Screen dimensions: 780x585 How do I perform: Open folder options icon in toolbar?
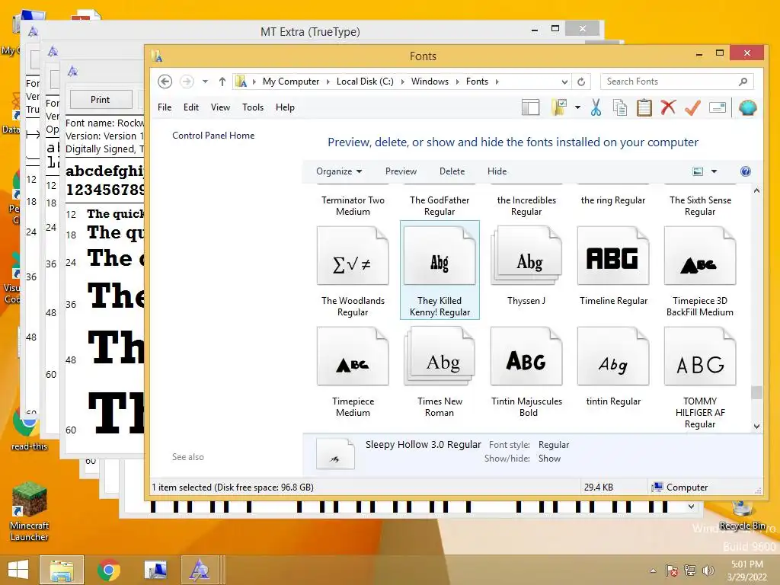pyautogui.click(x=560, y=107)
